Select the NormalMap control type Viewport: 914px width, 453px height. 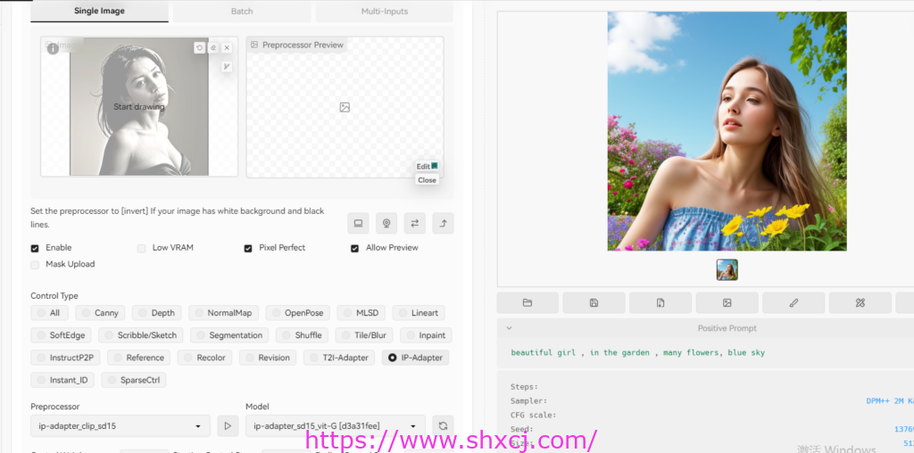click(224, 313)
